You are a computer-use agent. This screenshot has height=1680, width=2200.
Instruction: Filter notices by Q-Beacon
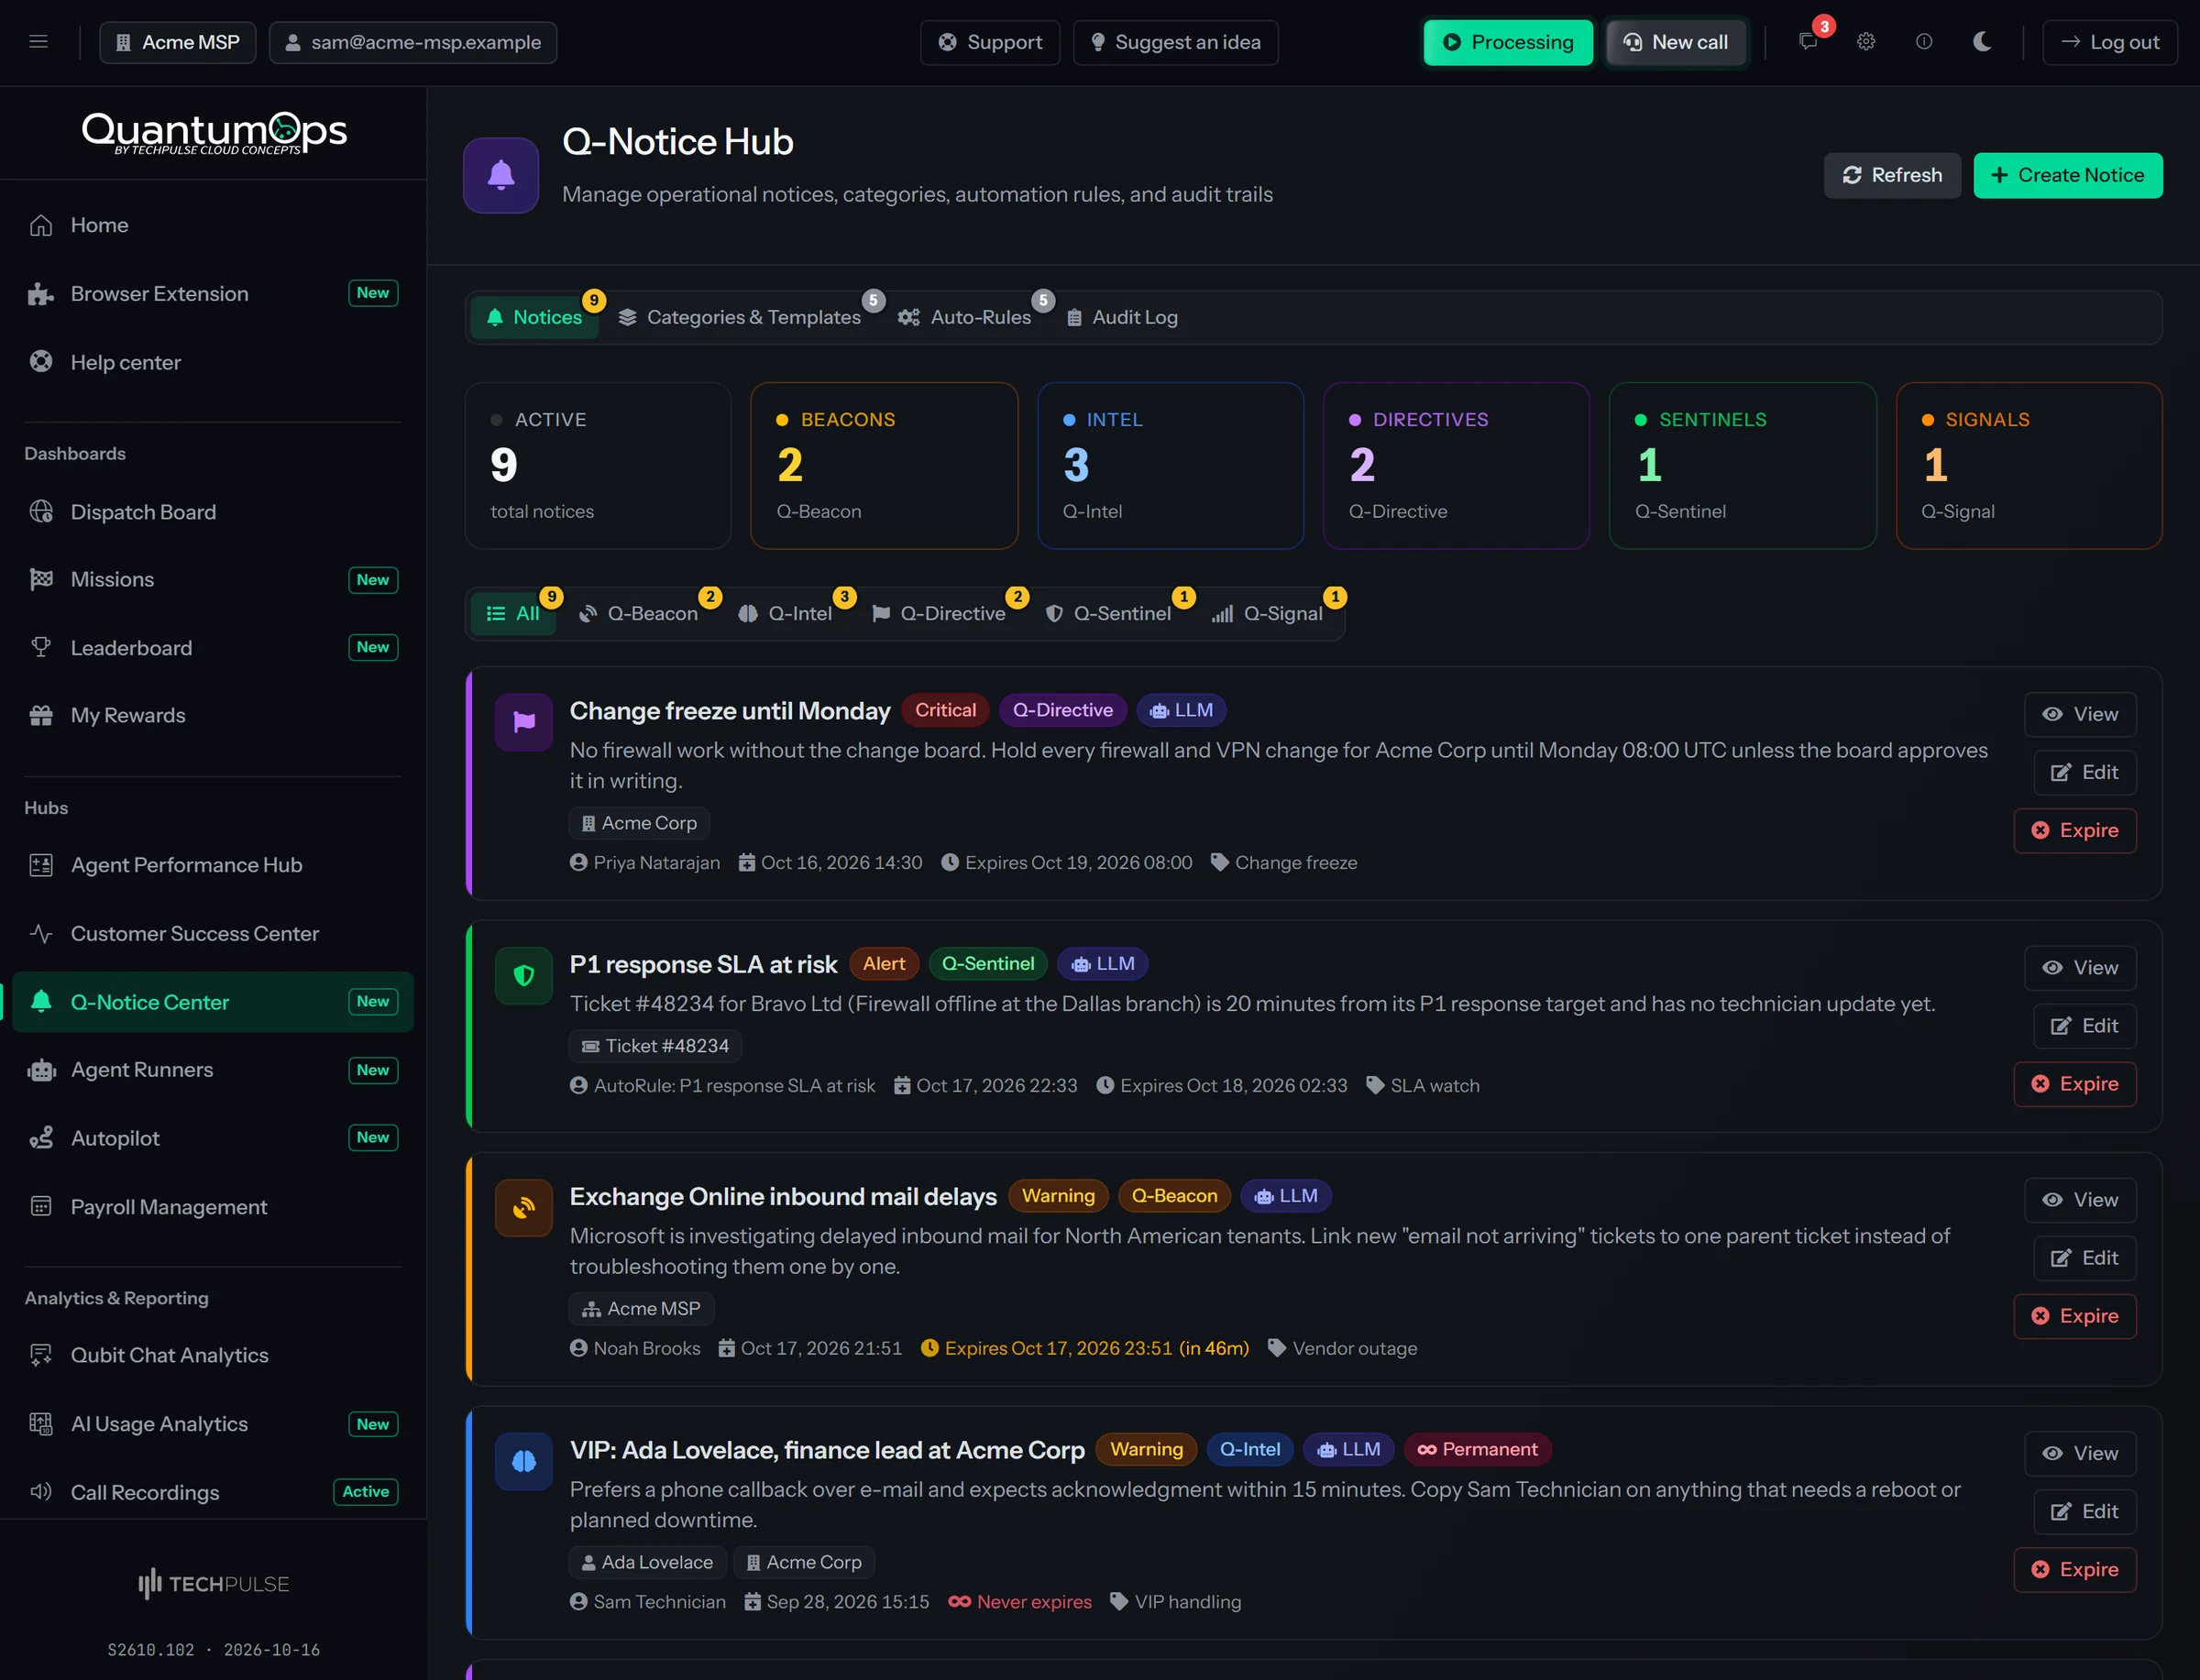click(640, 613)
